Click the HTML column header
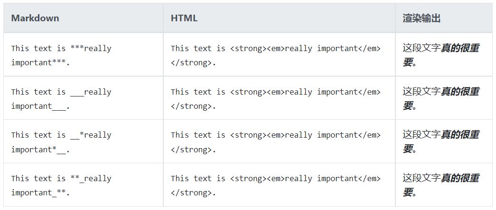This screenshot has height=210, width=496. click(184, 18)
